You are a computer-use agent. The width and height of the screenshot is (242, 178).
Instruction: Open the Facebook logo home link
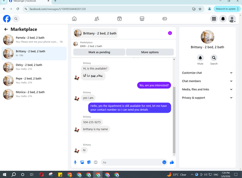pyautogui.click(x=7, y=19)
